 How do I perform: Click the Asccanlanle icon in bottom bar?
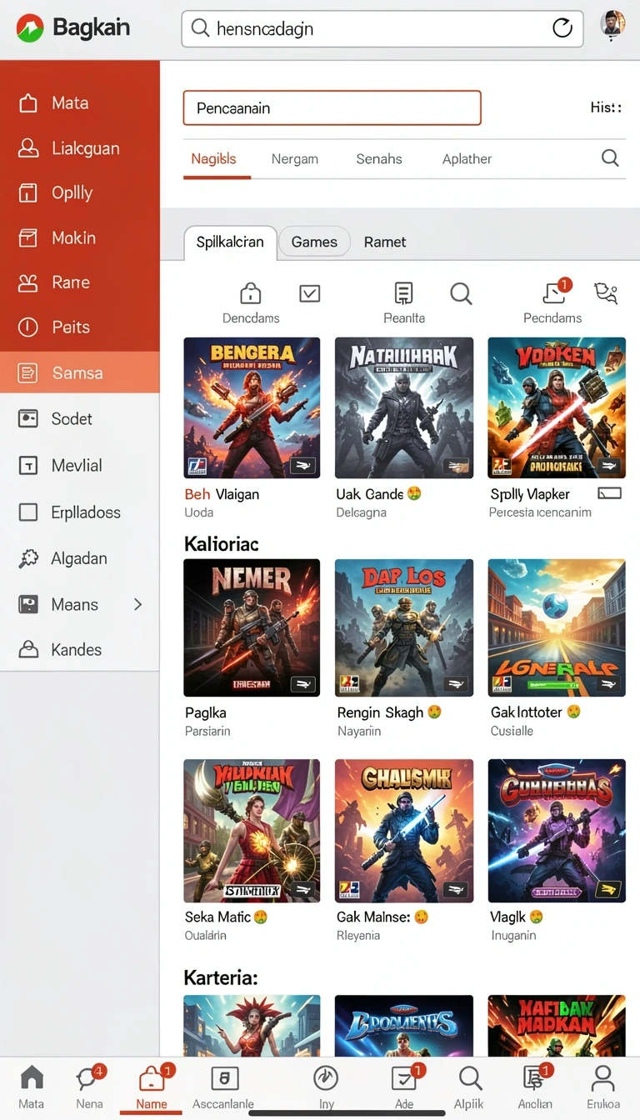click(x=223, y=1078)
